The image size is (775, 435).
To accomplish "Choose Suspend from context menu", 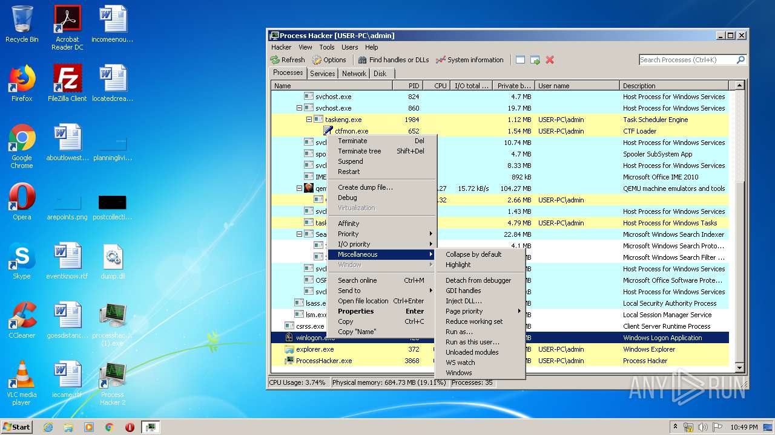I will (381, 161).
